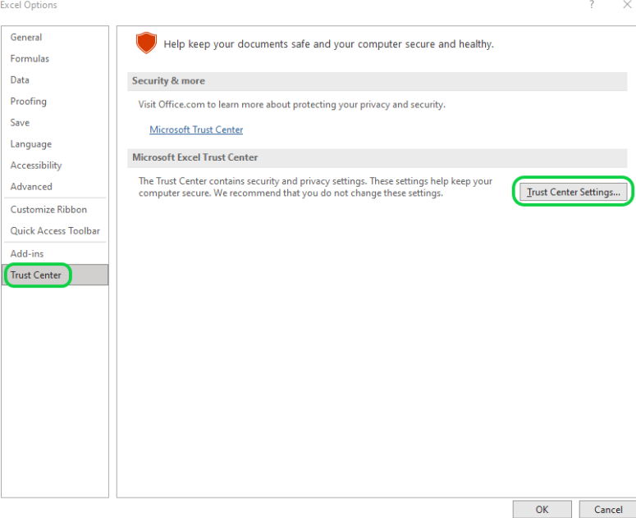The width and height of the screenshot is (636, 518).
Task: Click 'The Trust Center contains security' description
Action: pos(315,187)
